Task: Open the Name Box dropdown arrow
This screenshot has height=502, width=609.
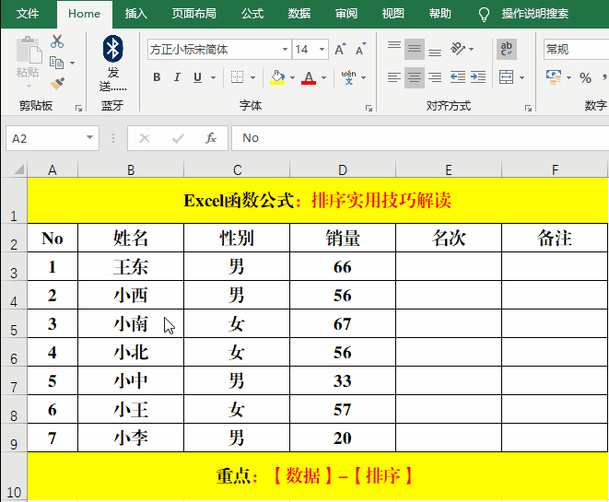Action: click(x=90, y=138)
